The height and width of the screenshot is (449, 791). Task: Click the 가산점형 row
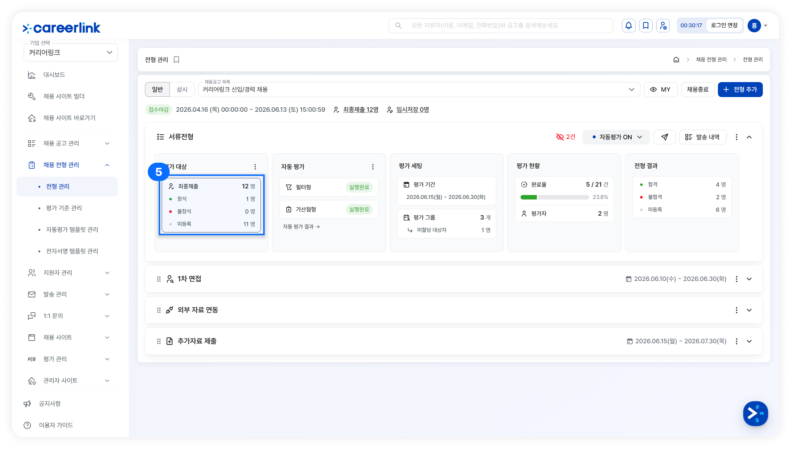329,209
